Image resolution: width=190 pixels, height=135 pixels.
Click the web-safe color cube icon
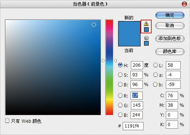(x=146, y=38)
